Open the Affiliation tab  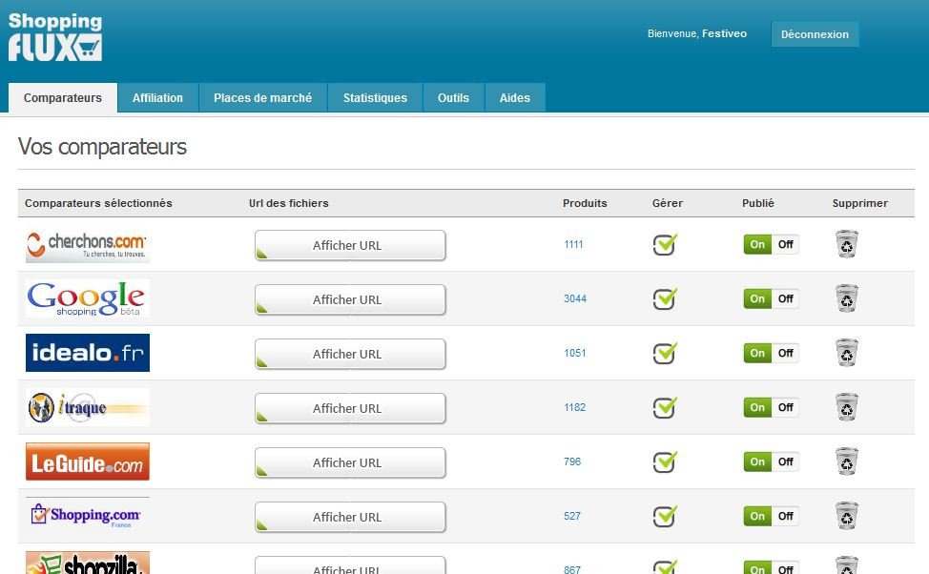(157, 98)
